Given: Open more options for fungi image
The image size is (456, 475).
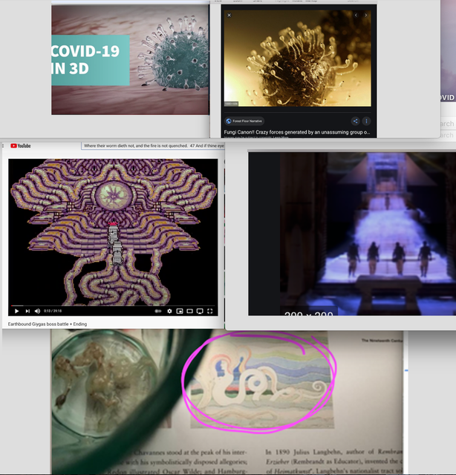Looking at the screenshot, I should click(x=366, y=121).
